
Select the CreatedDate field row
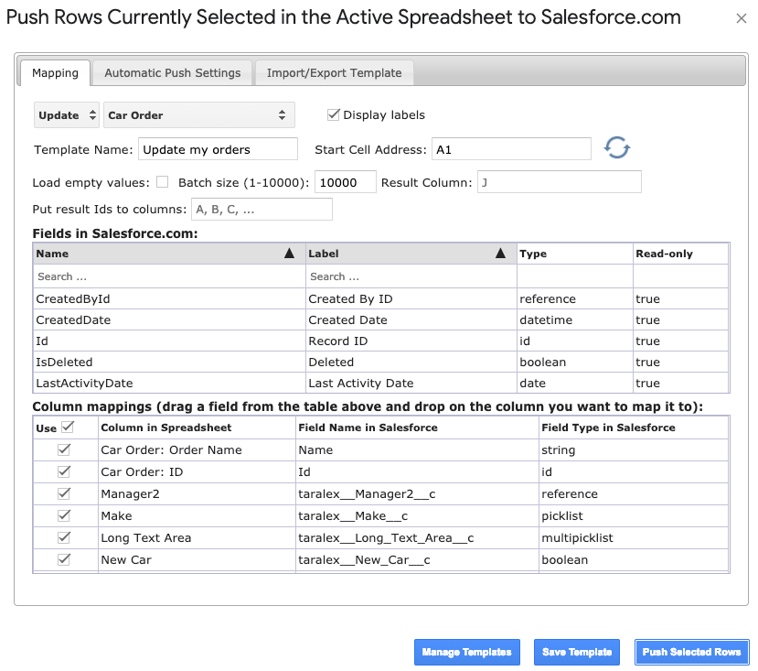click(381, 320)
